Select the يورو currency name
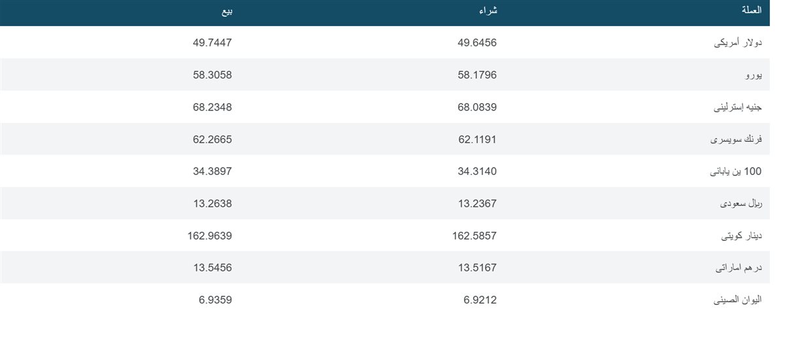This screenshot has height=346, width=785. pyautogui.click(x=754, y=75)
